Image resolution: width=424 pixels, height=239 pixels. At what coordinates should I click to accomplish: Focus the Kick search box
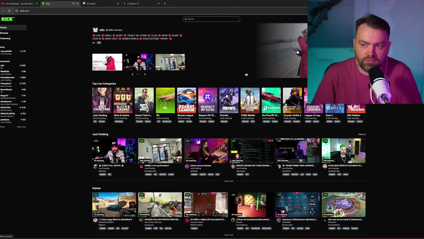pyautogui.click(x=212, y=19)
